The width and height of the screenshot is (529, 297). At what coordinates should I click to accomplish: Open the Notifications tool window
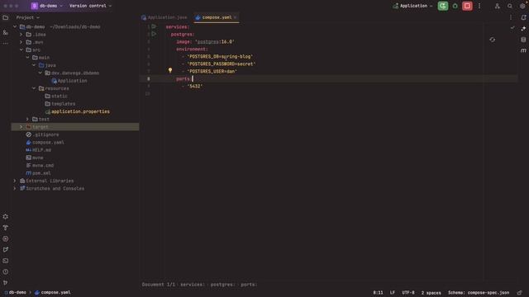[523, 17]
